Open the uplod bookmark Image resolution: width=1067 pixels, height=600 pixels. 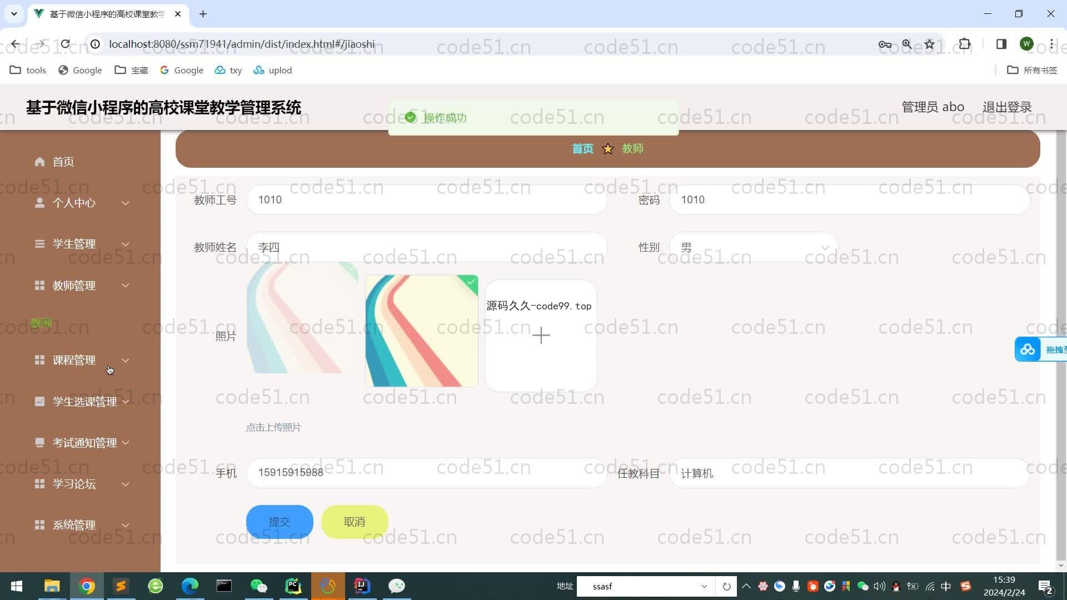click(x=273, y=70)
